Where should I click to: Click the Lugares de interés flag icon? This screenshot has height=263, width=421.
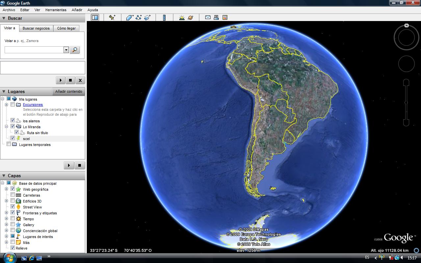pos(18,237)
